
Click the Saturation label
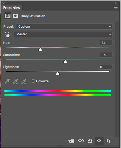(11, 55)
